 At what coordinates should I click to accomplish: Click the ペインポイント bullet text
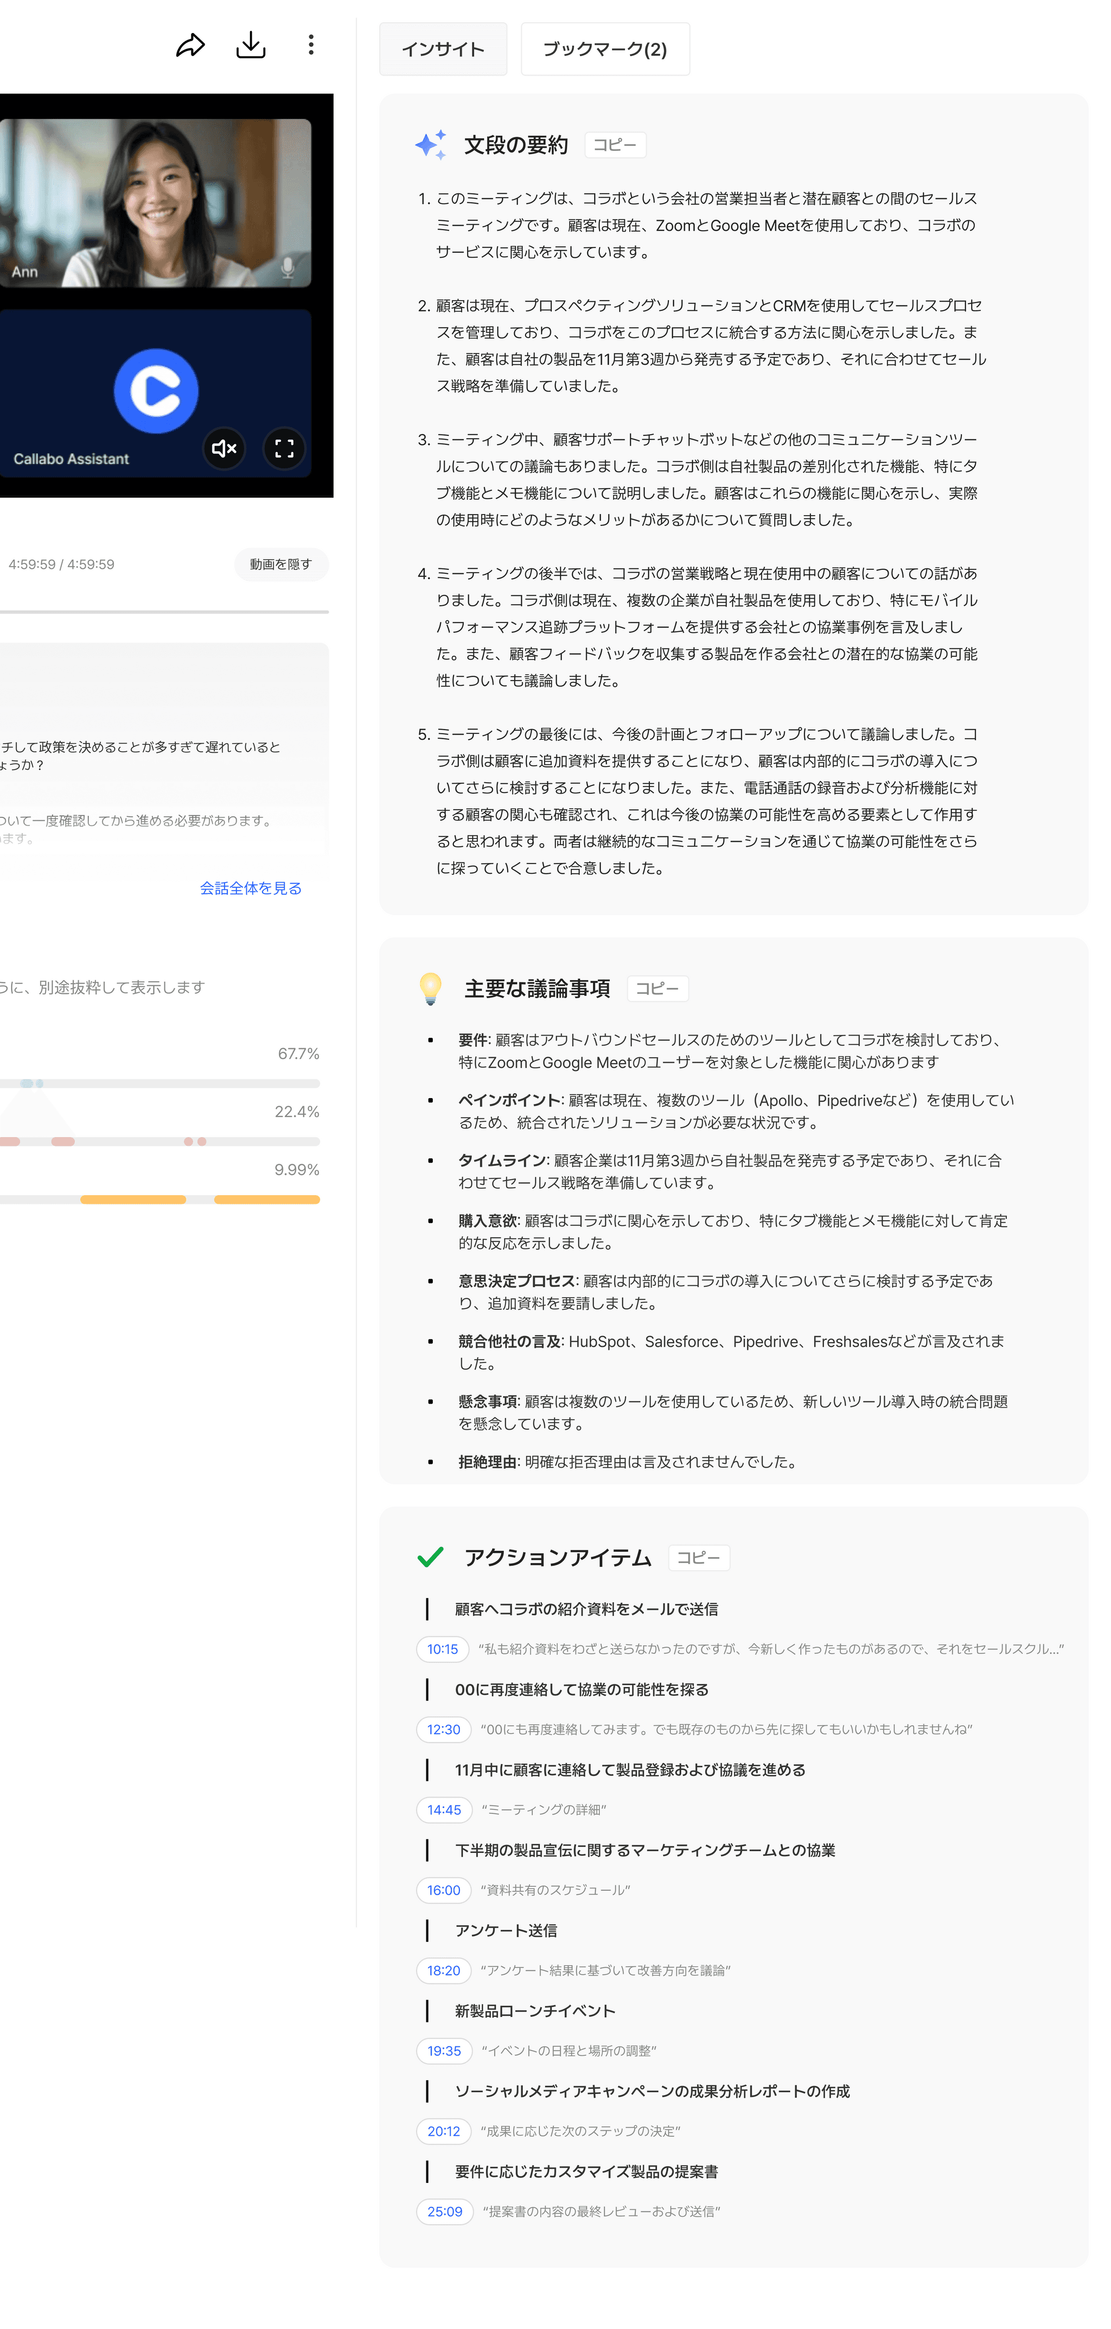pos(736,1111)
